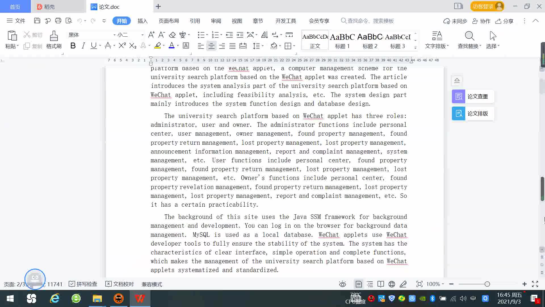Screen dimensions: 545x307
Task: Click the increase font size icon
Action: [x=151, y=35]
